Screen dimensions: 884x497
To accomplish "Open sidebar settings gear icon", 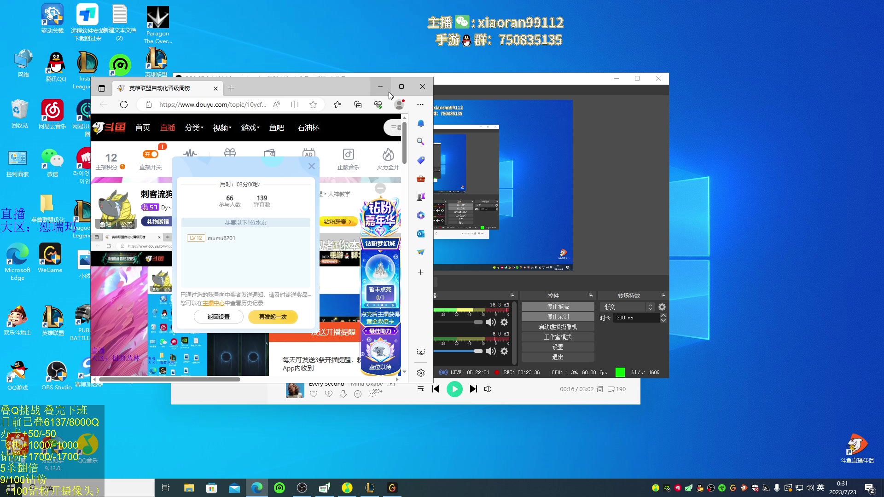I will [x=420, y=373].
